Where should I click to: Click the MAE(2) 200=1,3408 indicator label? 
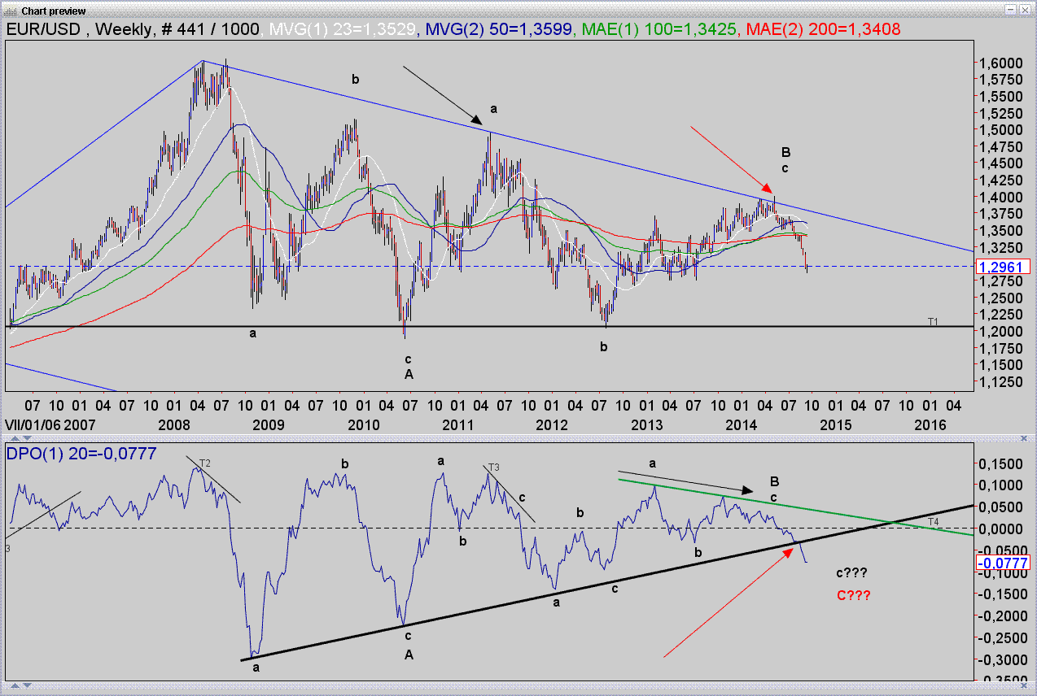(822, 29)
